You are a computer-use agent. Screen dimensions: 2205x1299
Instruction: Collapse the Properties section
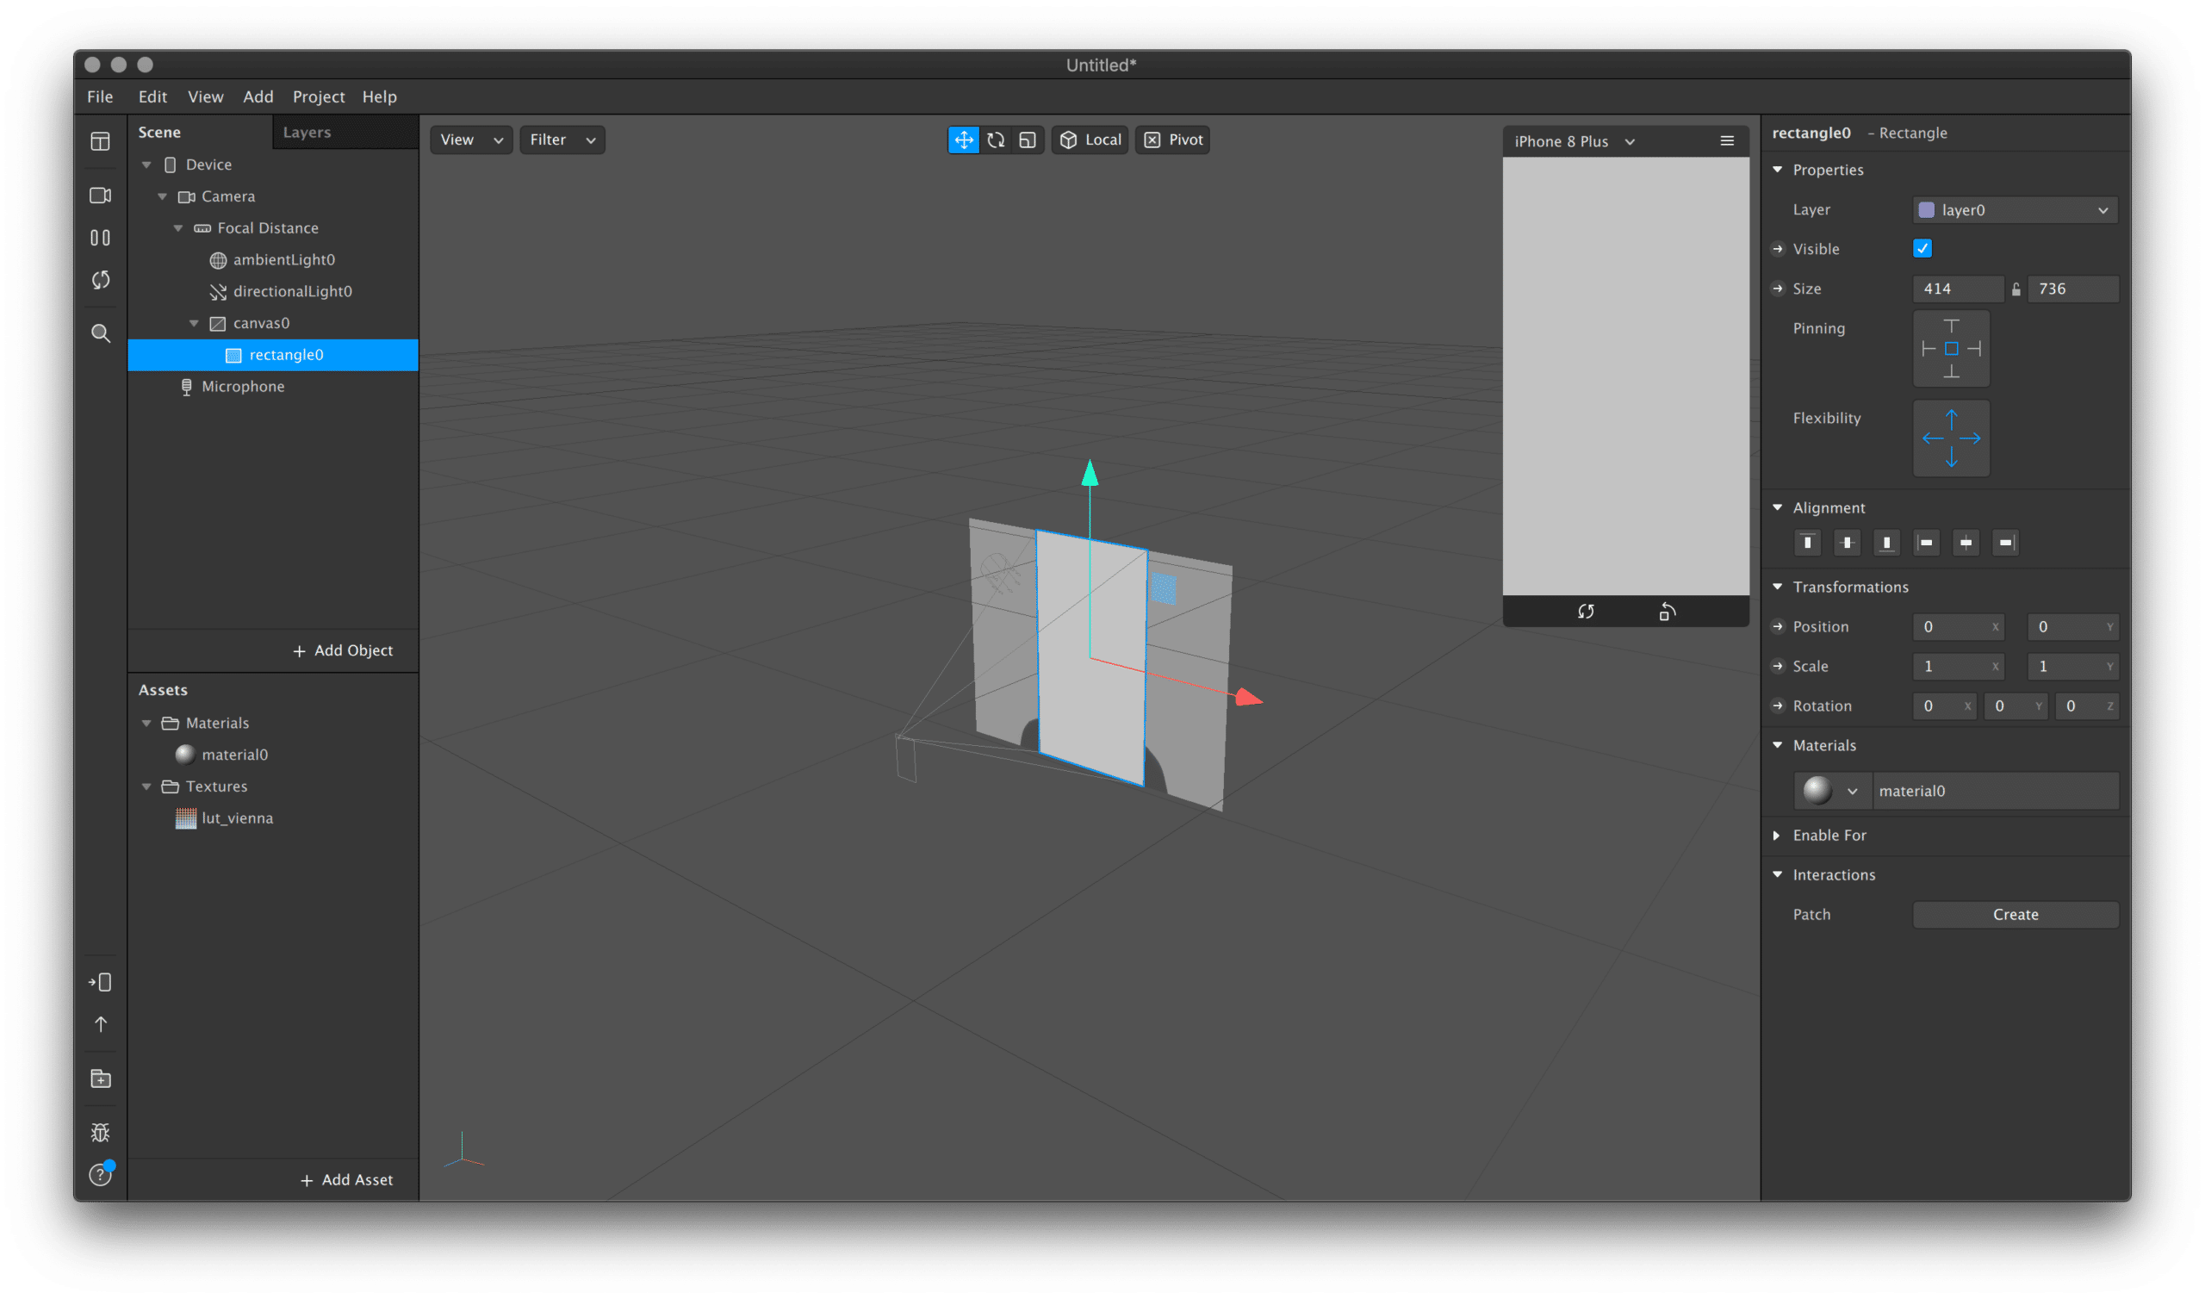click(x=1777, y=170)
